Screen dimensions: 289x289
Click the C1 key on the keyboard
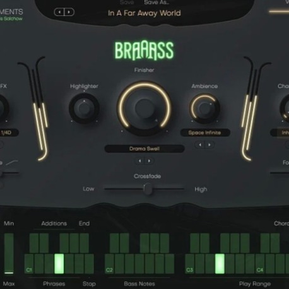29,264
